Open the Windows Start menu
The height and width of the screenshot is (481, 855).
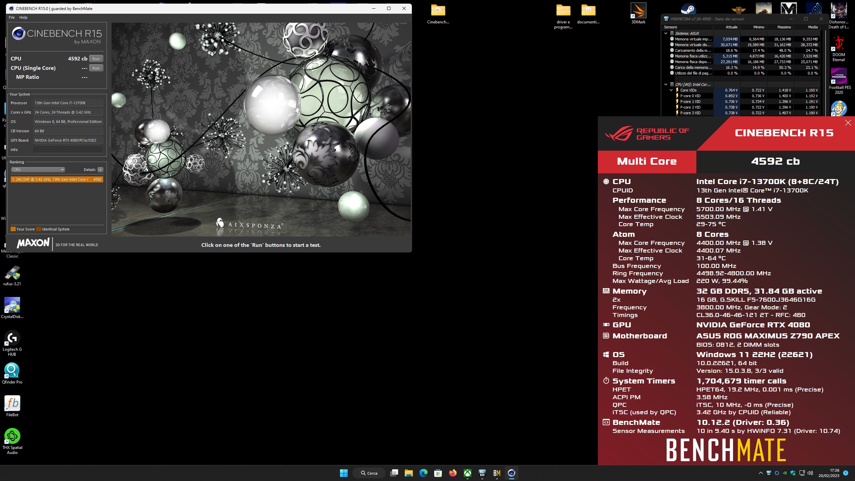[344, 473]
